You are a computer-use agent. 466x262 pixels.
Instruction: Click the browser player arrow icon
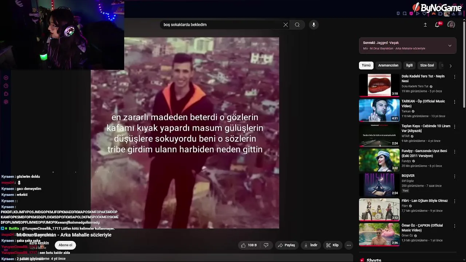click(x=418, y=13)
